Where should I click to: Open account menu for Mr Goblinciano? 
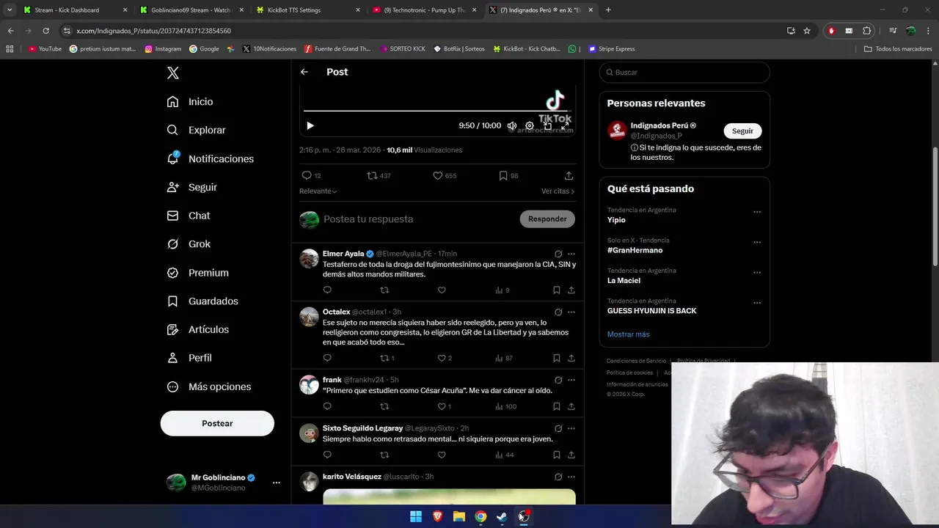pyautogui.click(x=224, y=483)
